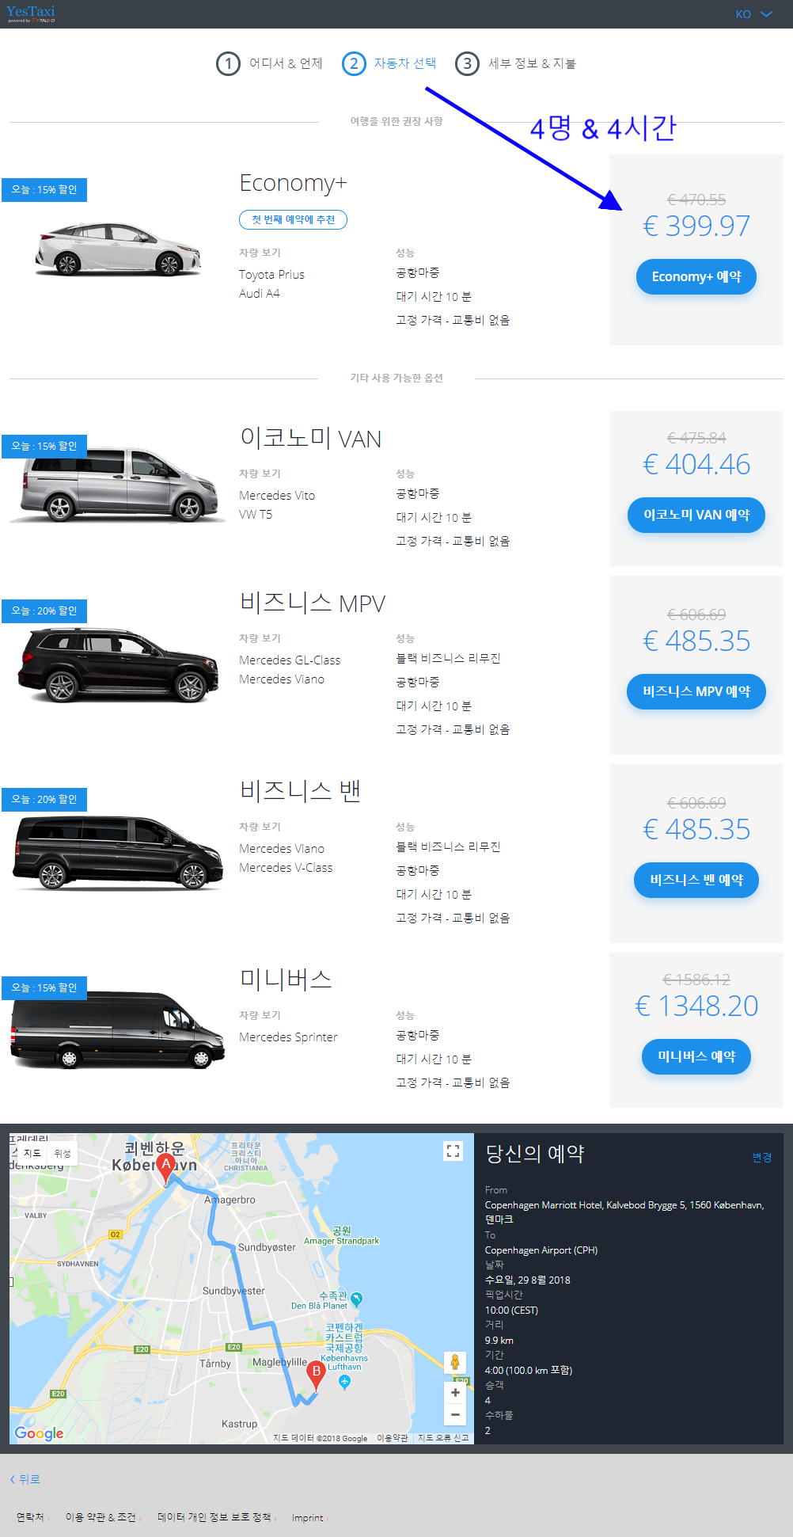Select step 2 자동차 선택
Image resolution: width=793 pixels, height=1537 pixels.
(389, 63)
